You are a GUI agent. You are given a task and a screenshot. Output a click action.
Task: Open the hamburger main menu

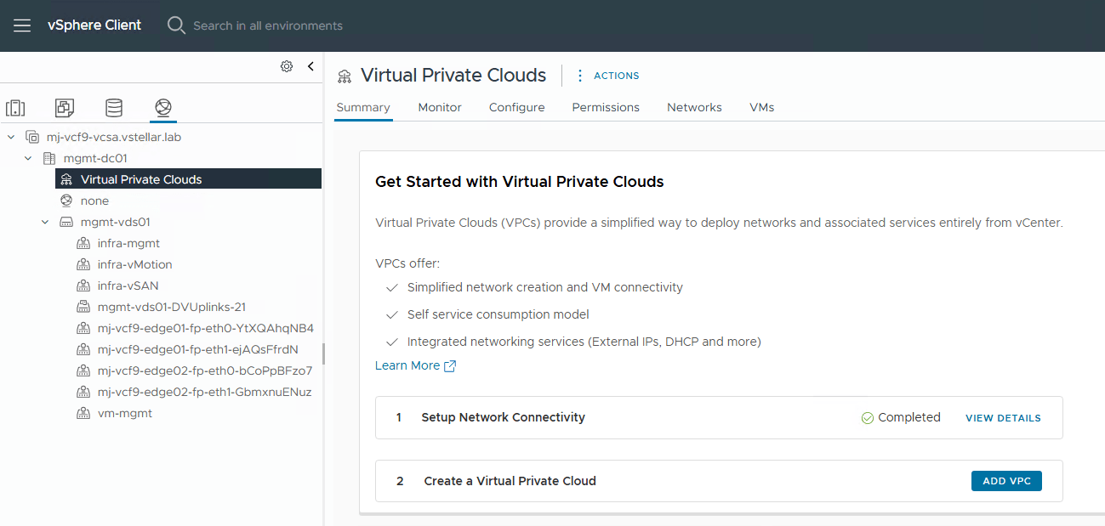(22, 25)
